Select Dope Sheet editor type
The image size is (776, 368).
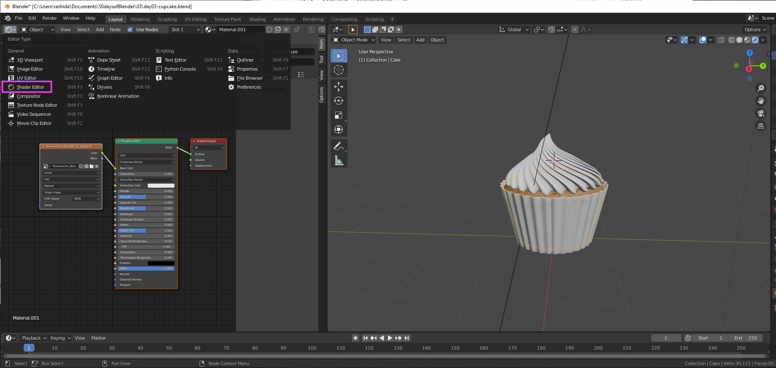[x=109, y=60]
